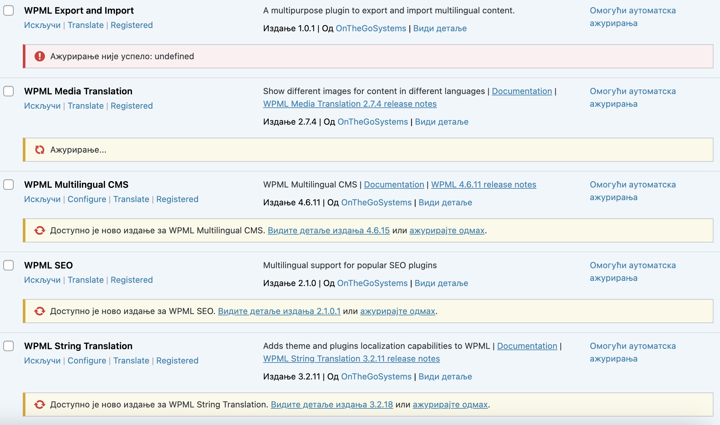Click the update icon in the WPML String Translation notice
Screen dimensions: 720x425
click(40, 404)
